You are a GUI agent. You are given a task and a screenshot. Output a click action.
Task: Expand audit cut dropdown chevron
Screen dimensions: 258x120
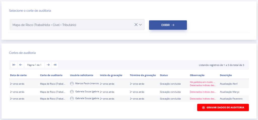click(141, 25)
